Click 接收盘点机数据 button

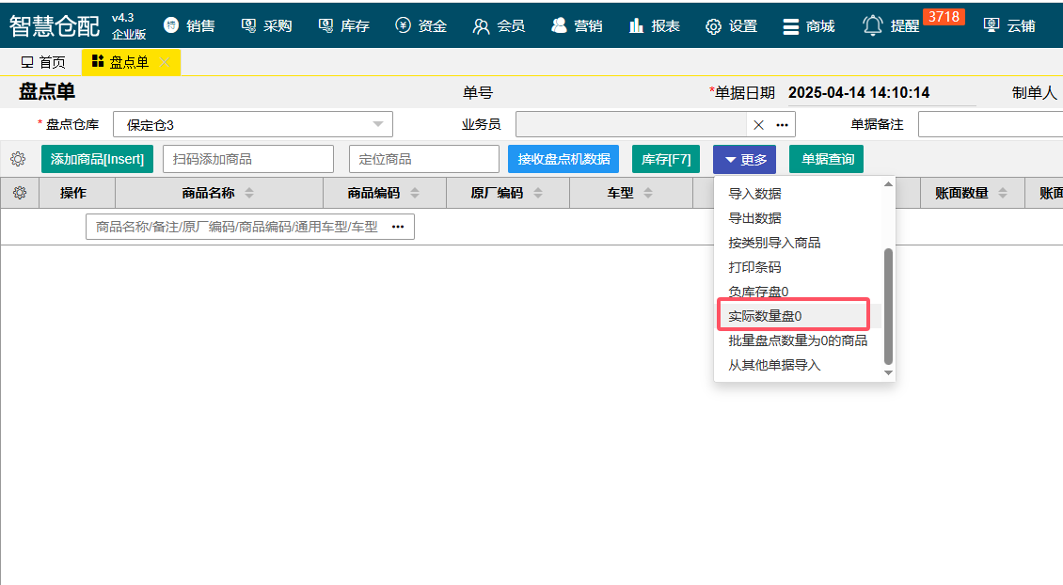[563, 160]
